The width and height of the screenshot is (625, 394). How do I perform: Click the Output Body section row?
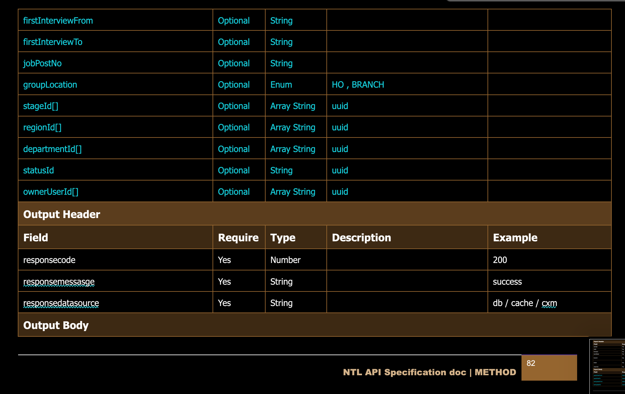(x=314, y=325)
